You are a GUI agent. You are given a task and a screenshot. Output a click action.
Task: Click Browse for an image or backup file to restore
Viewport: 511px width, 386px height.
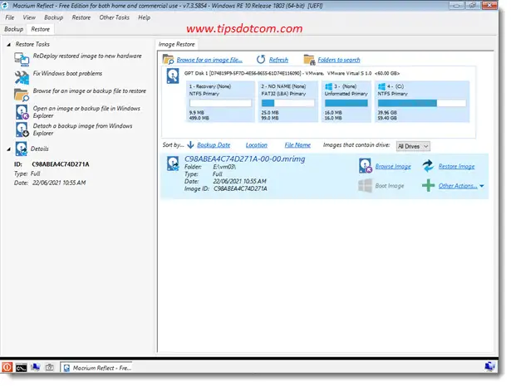[90, 90]
